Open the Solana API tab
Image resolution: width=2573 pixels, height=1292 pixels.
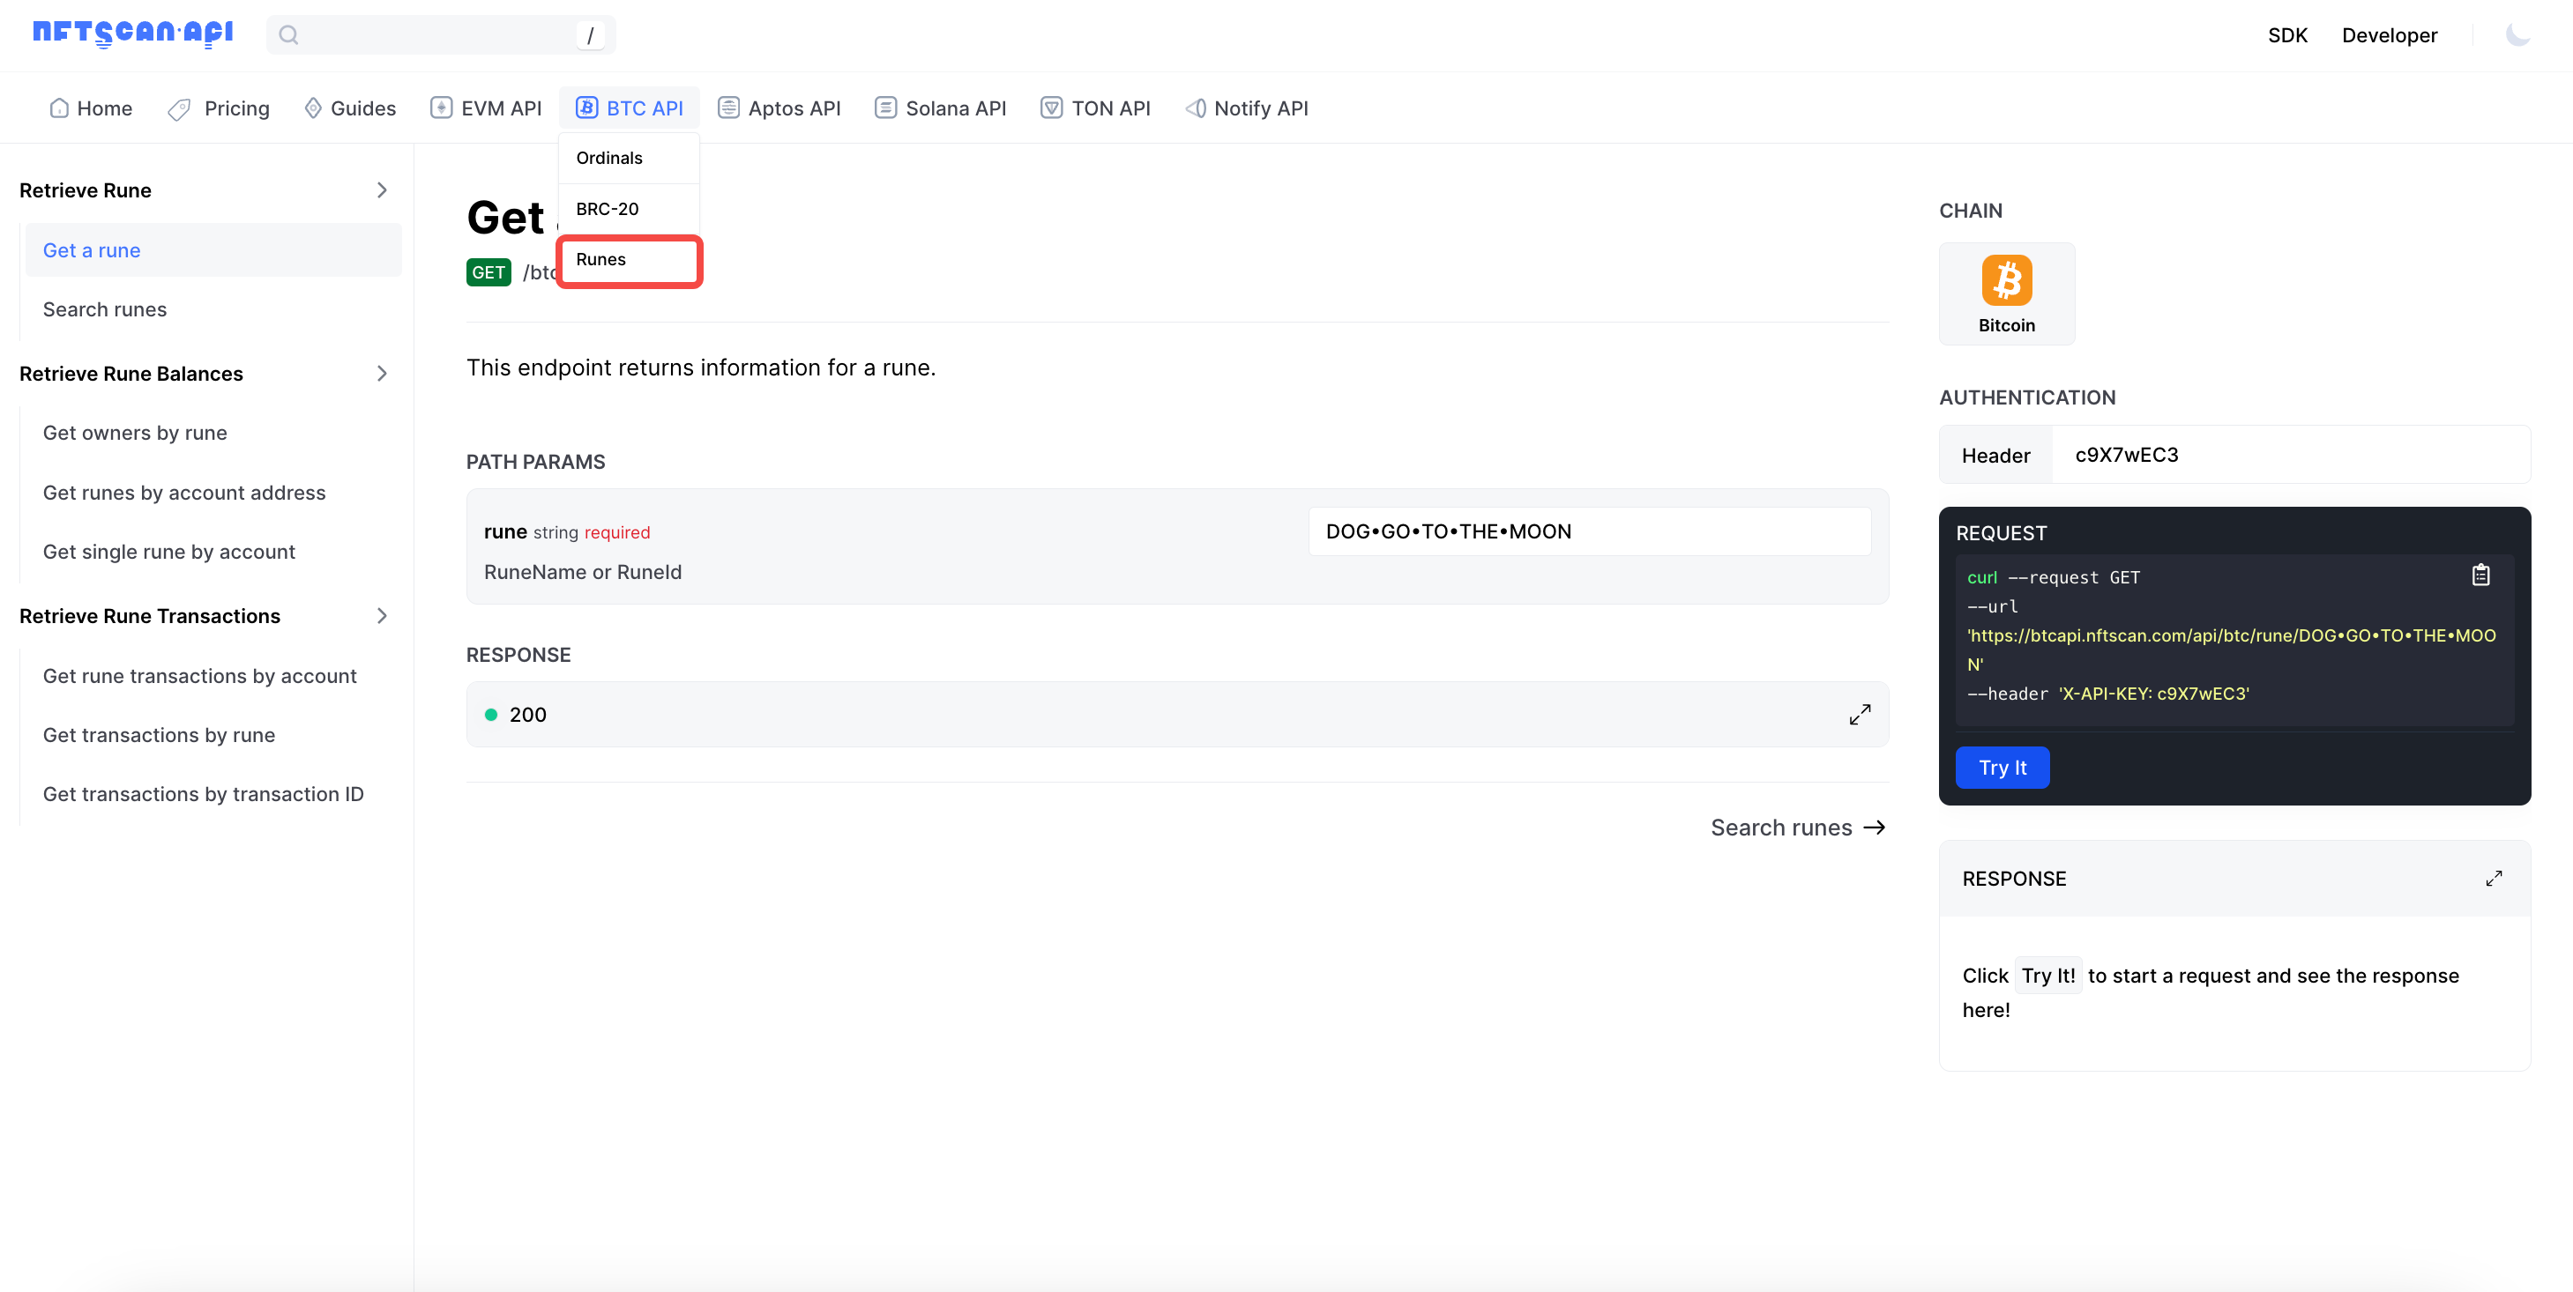point(940,108)
